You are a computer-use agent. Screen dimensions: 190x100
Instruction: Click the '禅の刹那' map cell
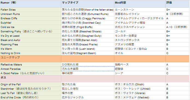click(x=87, y=73)
